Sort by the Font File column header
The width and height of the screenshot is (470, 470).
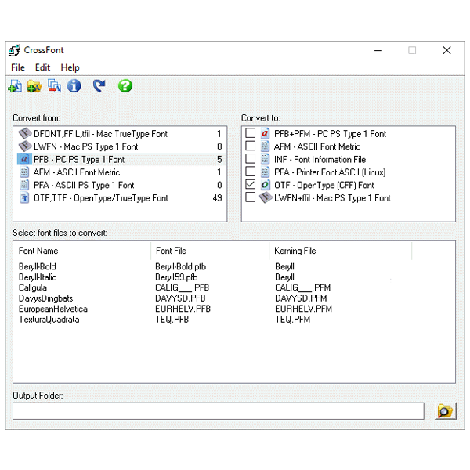210,251
